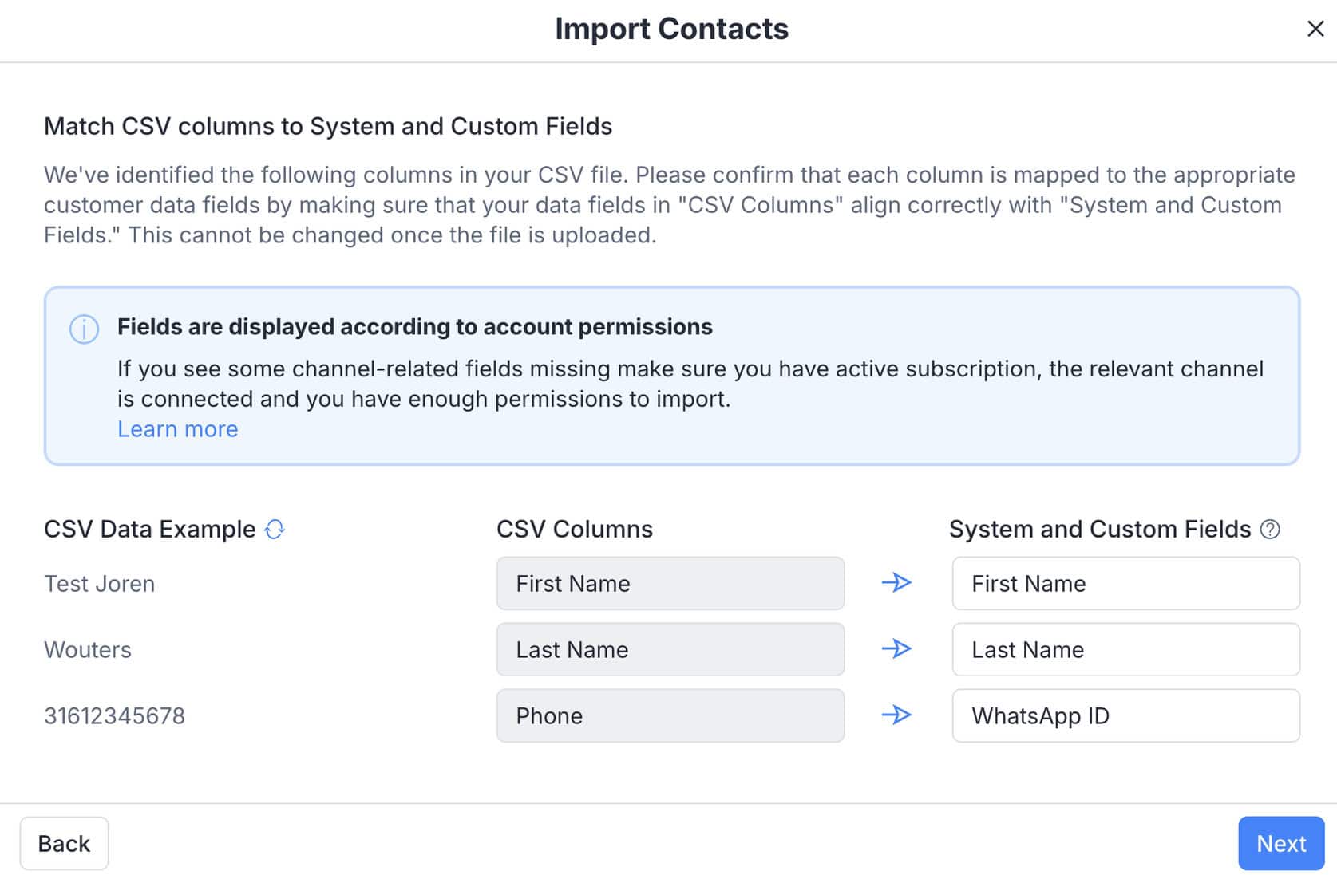The height and width of the screenshot is (875, 1337).
Task: Click the arrow icon in the Last Name row
Action: point(896,649)
